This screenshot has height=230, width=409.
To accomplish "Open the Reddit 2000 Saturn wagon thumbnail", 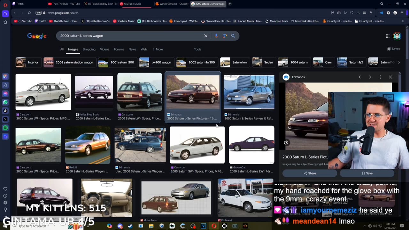I will [88, 145].
